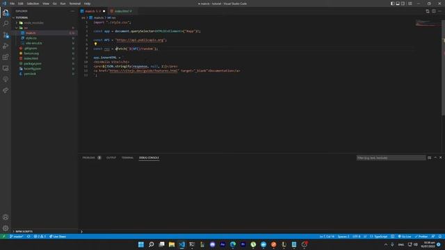Open the Accounts menu icon
The height and width of the screenshot is (250, 445).
(6, 217)
